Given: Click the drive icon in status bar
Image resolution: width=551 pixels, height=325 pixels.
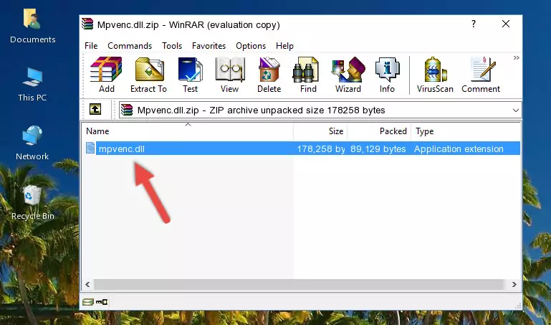Looking at the screenshot, I should coord(88,302).
